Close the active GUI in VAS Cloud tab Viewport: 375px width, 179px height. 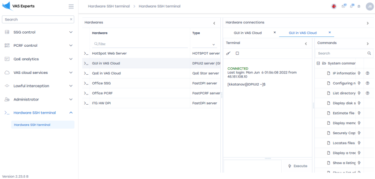330,32
